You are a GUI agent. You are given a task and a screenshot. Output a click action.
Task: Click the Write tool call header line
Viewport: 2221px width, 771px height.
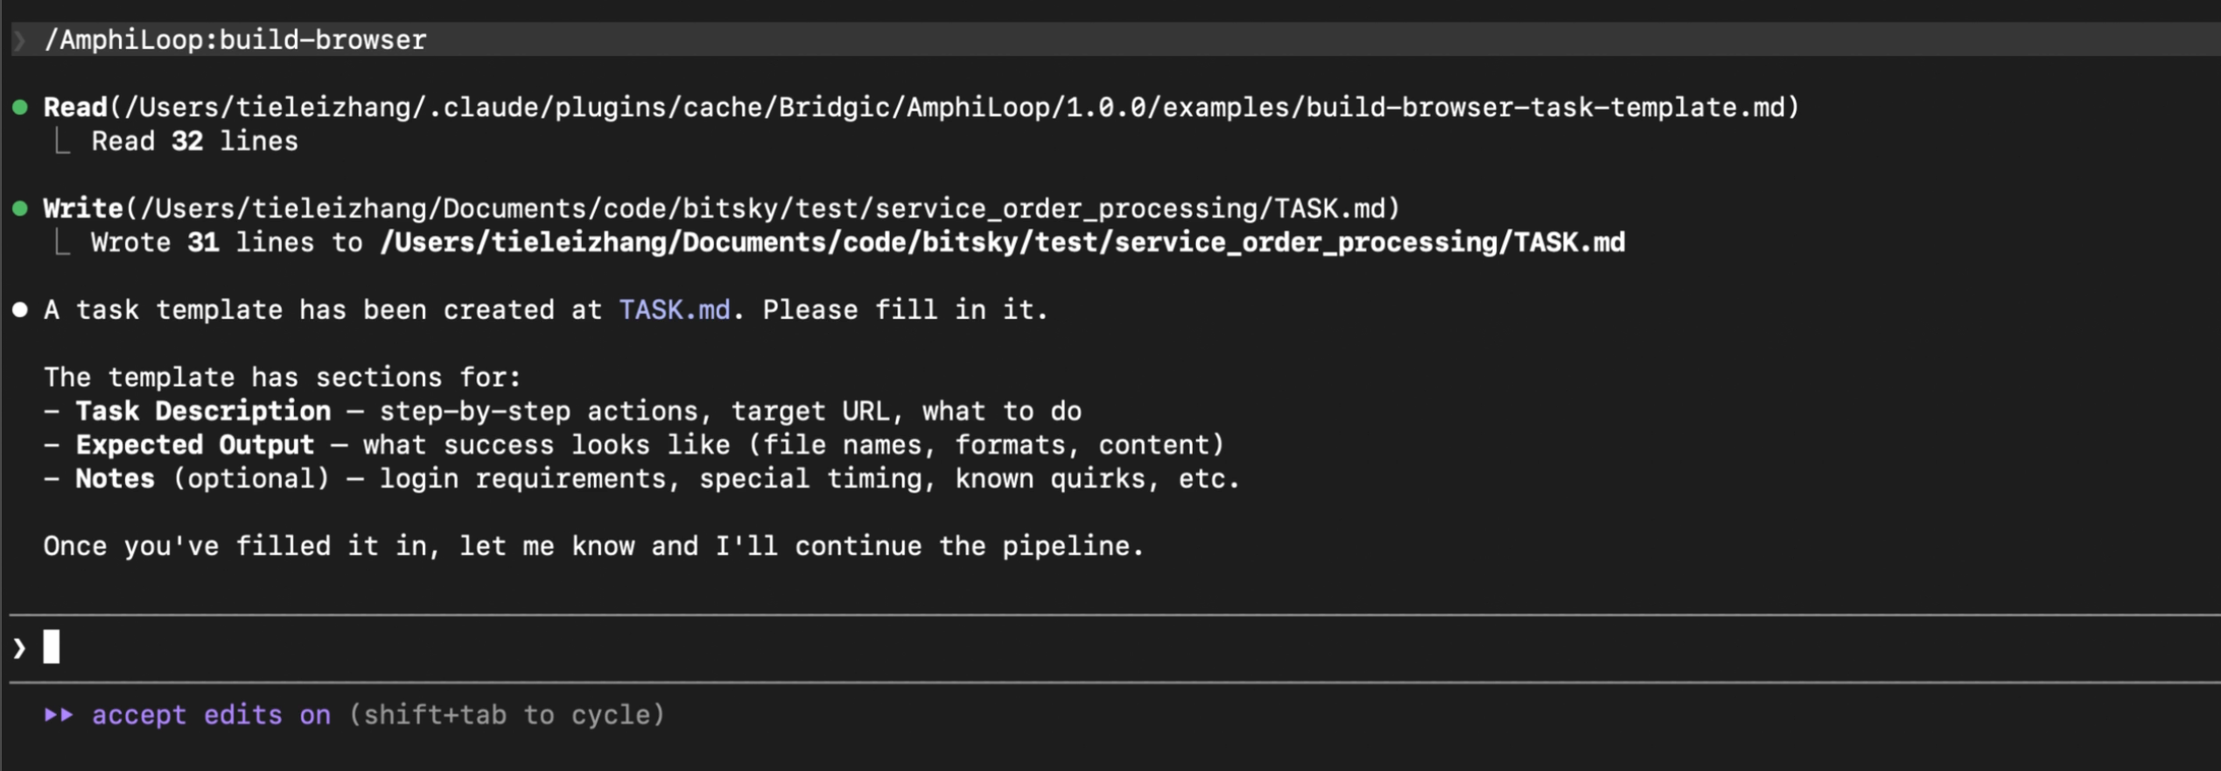tap(721, 209)
